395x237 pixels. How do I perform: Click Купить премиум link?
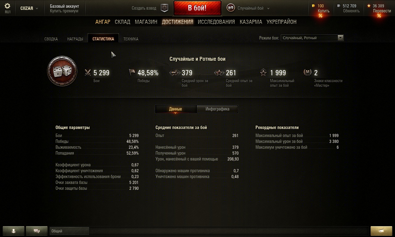pos(64,11)
